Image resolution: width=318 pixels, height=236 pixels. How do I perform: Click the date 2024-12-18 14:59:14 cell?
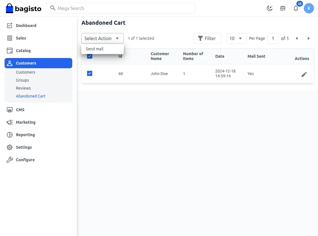[x=225, y=74]
